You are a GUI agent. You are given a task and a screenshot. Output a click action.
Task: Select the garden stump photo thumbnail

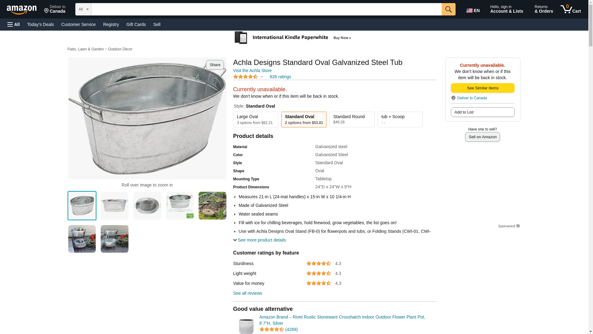click(212, 206)
